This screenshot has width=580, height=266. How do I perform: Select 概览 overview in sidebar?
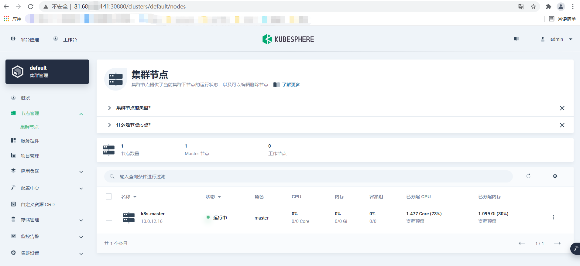point(25,98)
